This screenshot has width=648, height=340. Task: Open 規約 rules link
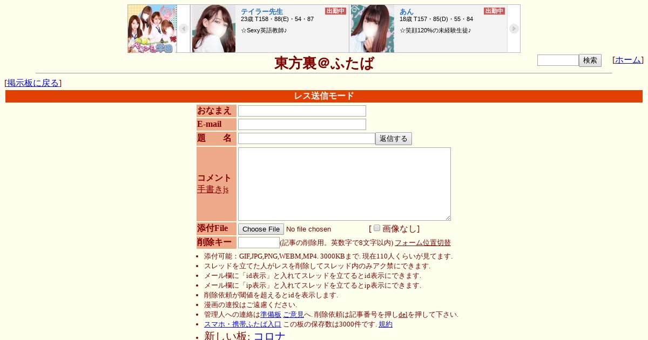click(x=386, y=324)
